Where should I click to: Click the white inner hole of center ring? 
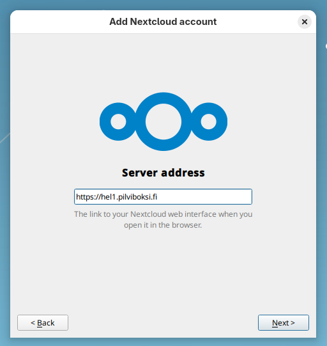coord(163,122)
